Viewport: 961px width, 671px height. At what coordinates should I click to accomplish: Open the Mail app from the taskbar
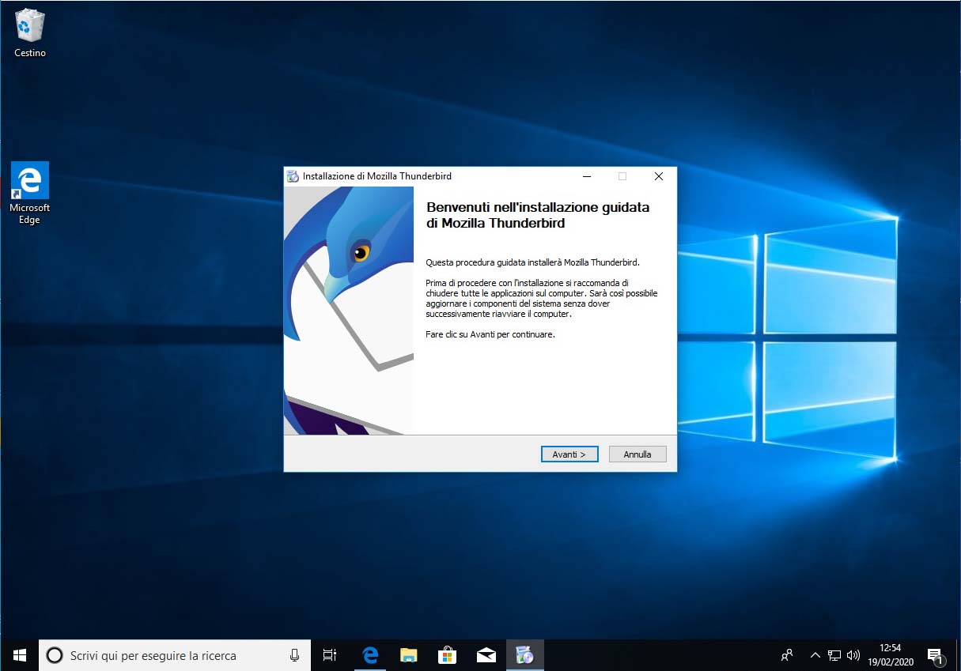(x=486, y=655)
